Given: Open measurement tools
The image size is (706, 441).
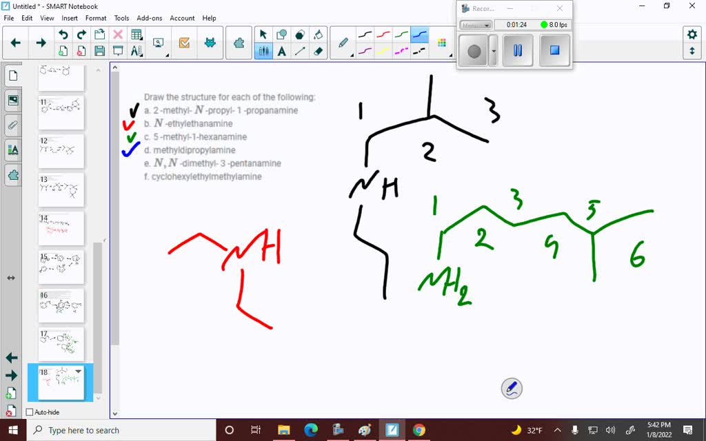Looking at the screenshot, I should (137, 51).
